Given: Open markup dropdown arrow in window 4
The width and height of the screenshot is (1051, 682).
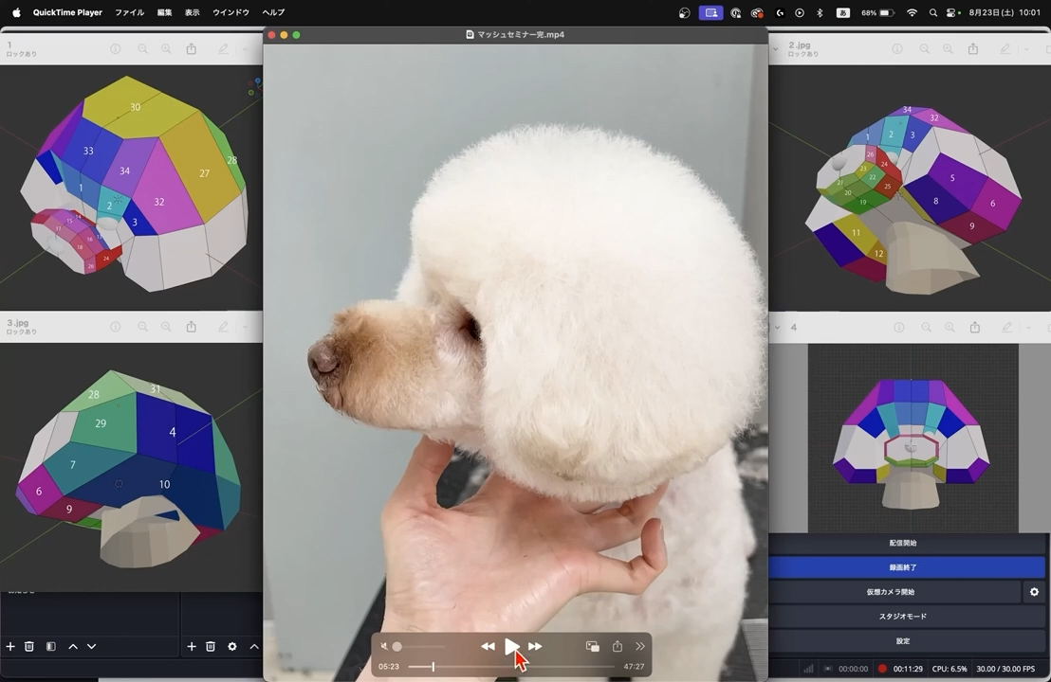Looking at the screenshot, I should click(x=1026, y=328).
